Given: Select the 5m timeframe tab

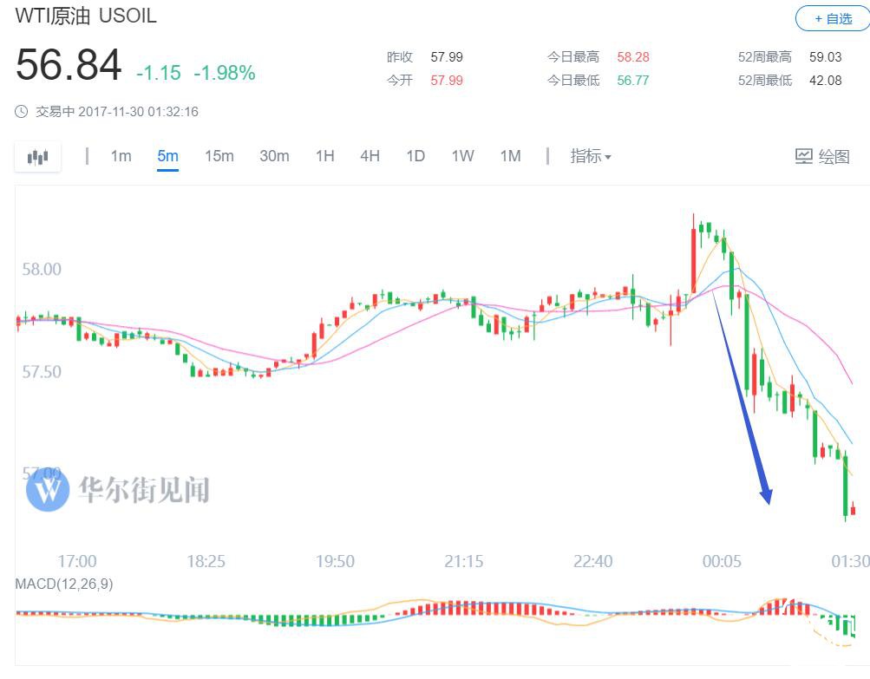Looking at the screenshot, I should [167, 156].
